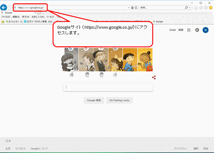This screenshot has width=214, height=153.
Task: Open the 規約 footer link
Action: (x=196, y=148)
